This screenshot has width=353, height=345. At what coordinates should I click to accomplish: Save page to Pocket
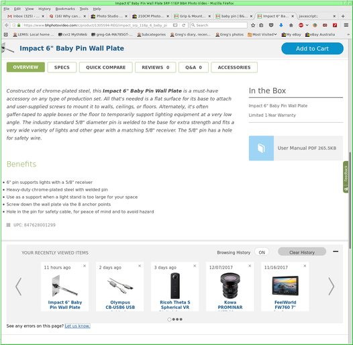pyautogui.click(x=271, y=26)
